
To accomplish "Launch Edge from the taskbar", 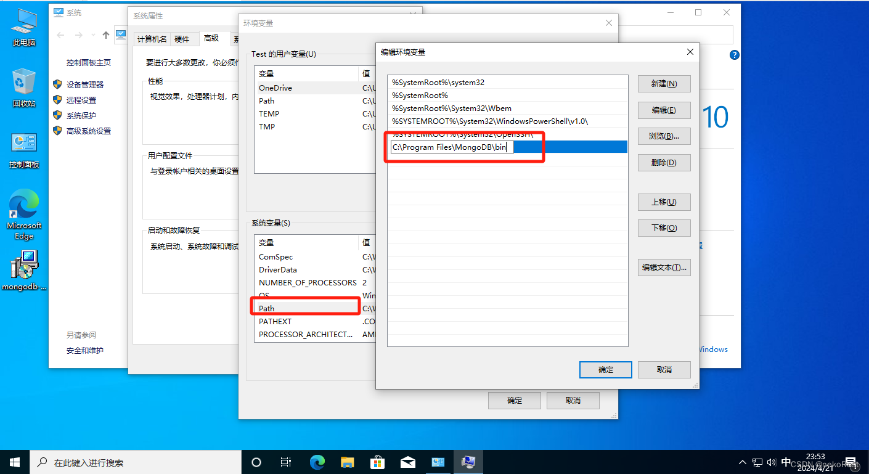I will point(317,462).
